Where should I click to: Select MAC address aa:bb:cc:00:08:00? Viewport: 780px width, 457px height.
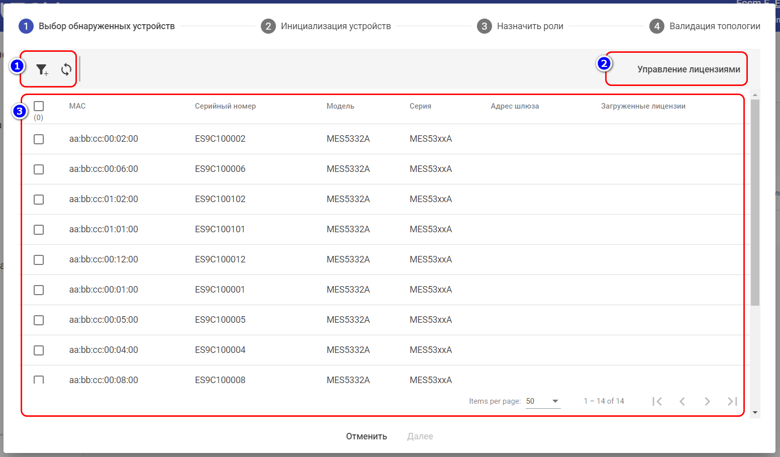(x=104, y=380)
